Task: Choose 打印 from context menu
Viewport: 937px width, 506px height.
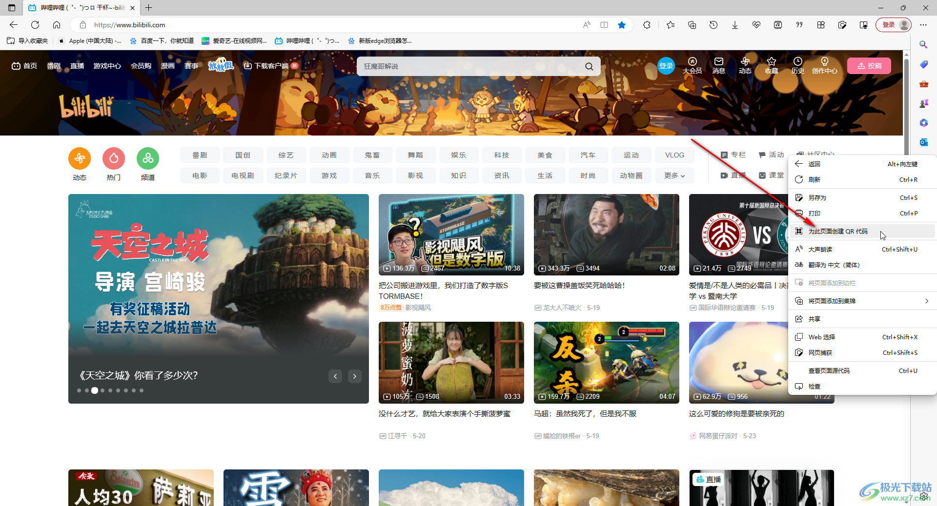Action: [862, 213]
